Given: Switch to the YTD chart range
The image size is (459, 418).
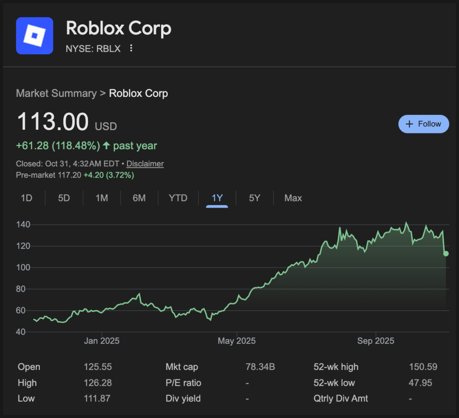Looking at the screenshot, I should pyautogui.click(x=178, y=198).
